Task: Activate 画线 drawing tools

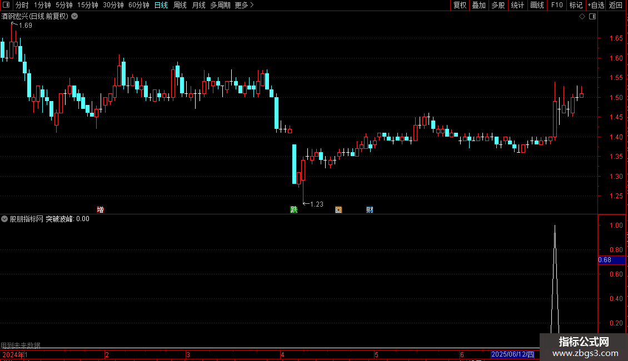Action: point(537,5)
